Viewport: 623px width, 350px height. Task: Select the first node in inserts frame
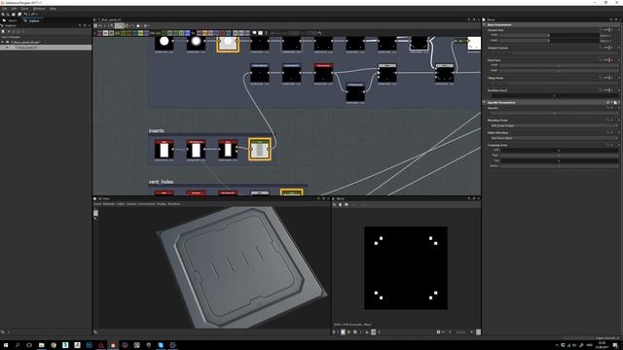point(165,151)
